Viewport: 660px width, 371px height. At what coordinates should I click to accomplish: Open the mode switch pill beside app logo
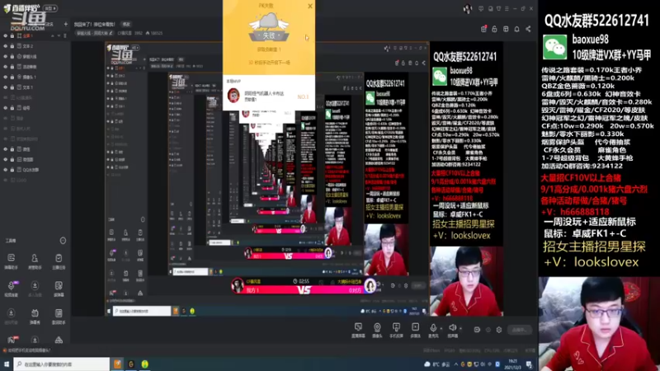pyautogui.click(x=50, y=8)
